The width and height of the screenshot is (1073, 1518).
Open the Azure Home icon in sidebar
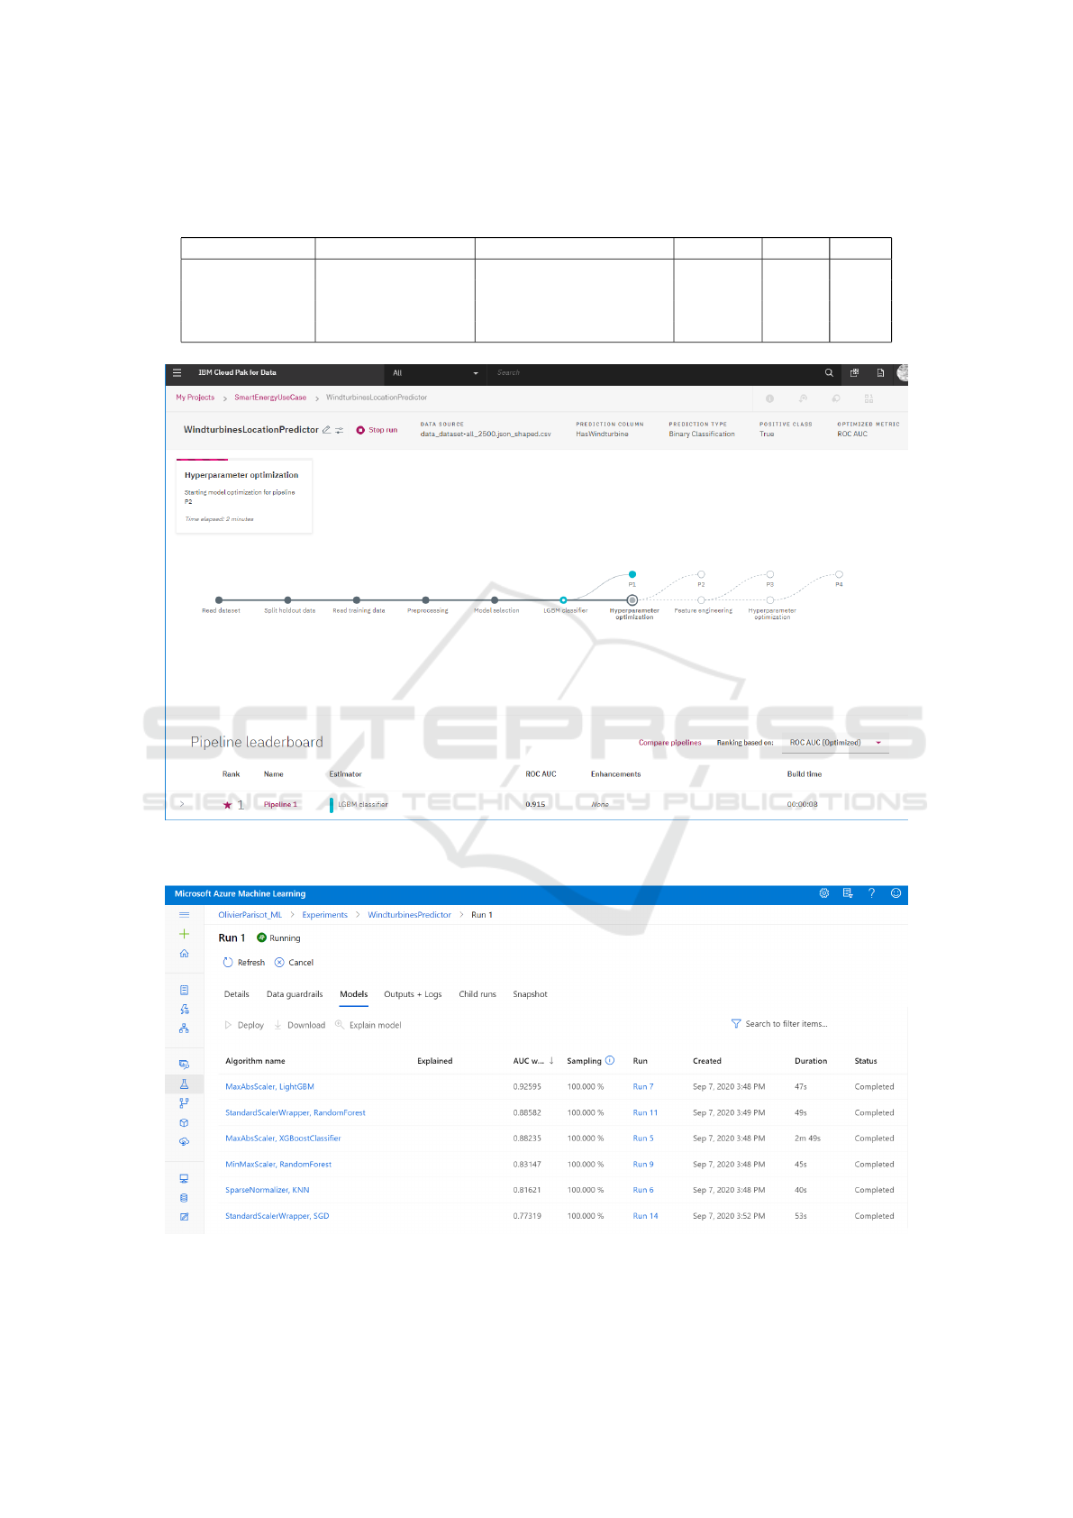(x=184, y=954)
